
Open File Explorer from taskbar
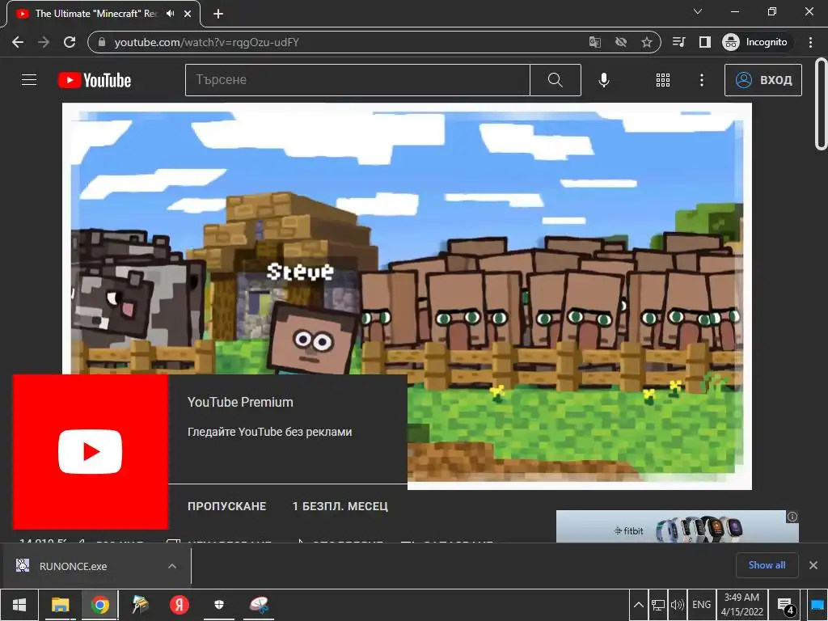[60, 605]
